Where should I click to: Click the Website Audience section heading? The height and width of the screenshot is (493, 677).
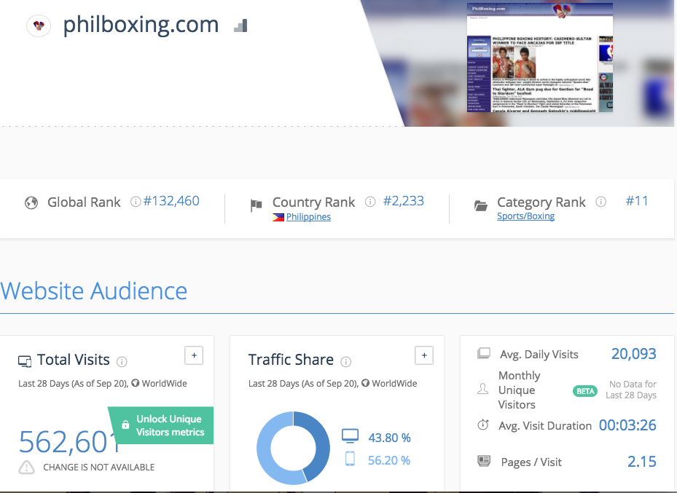(x=94, y=291)
